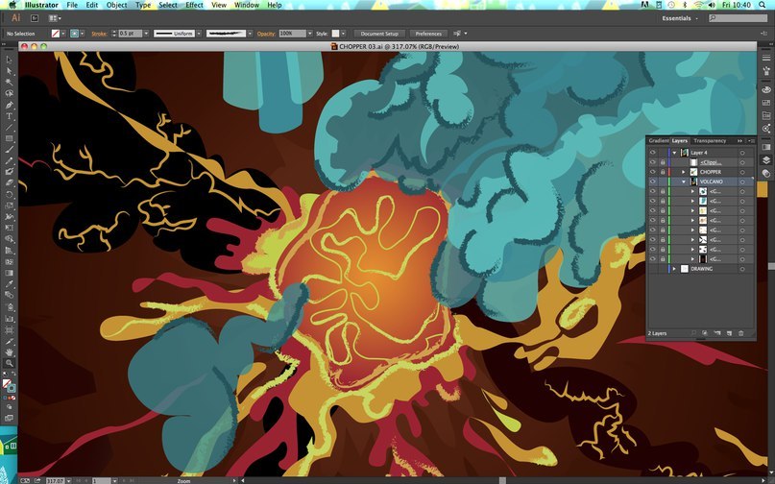The width and height of the screenshot is (775, 484).
Task: Expand the DRAWING layer
Action: (x=674, y=269)
